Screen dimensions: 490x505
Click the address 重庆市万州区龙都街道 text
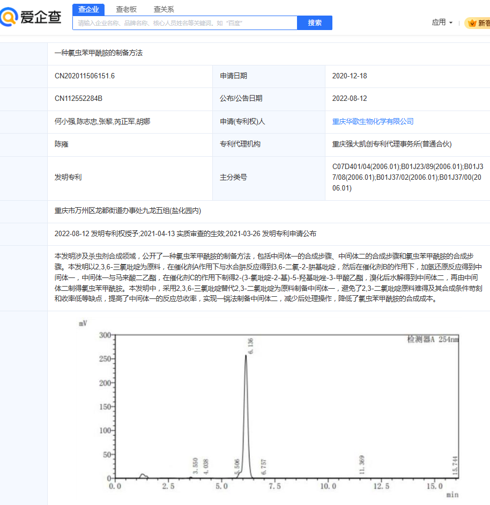click(128, 210)
